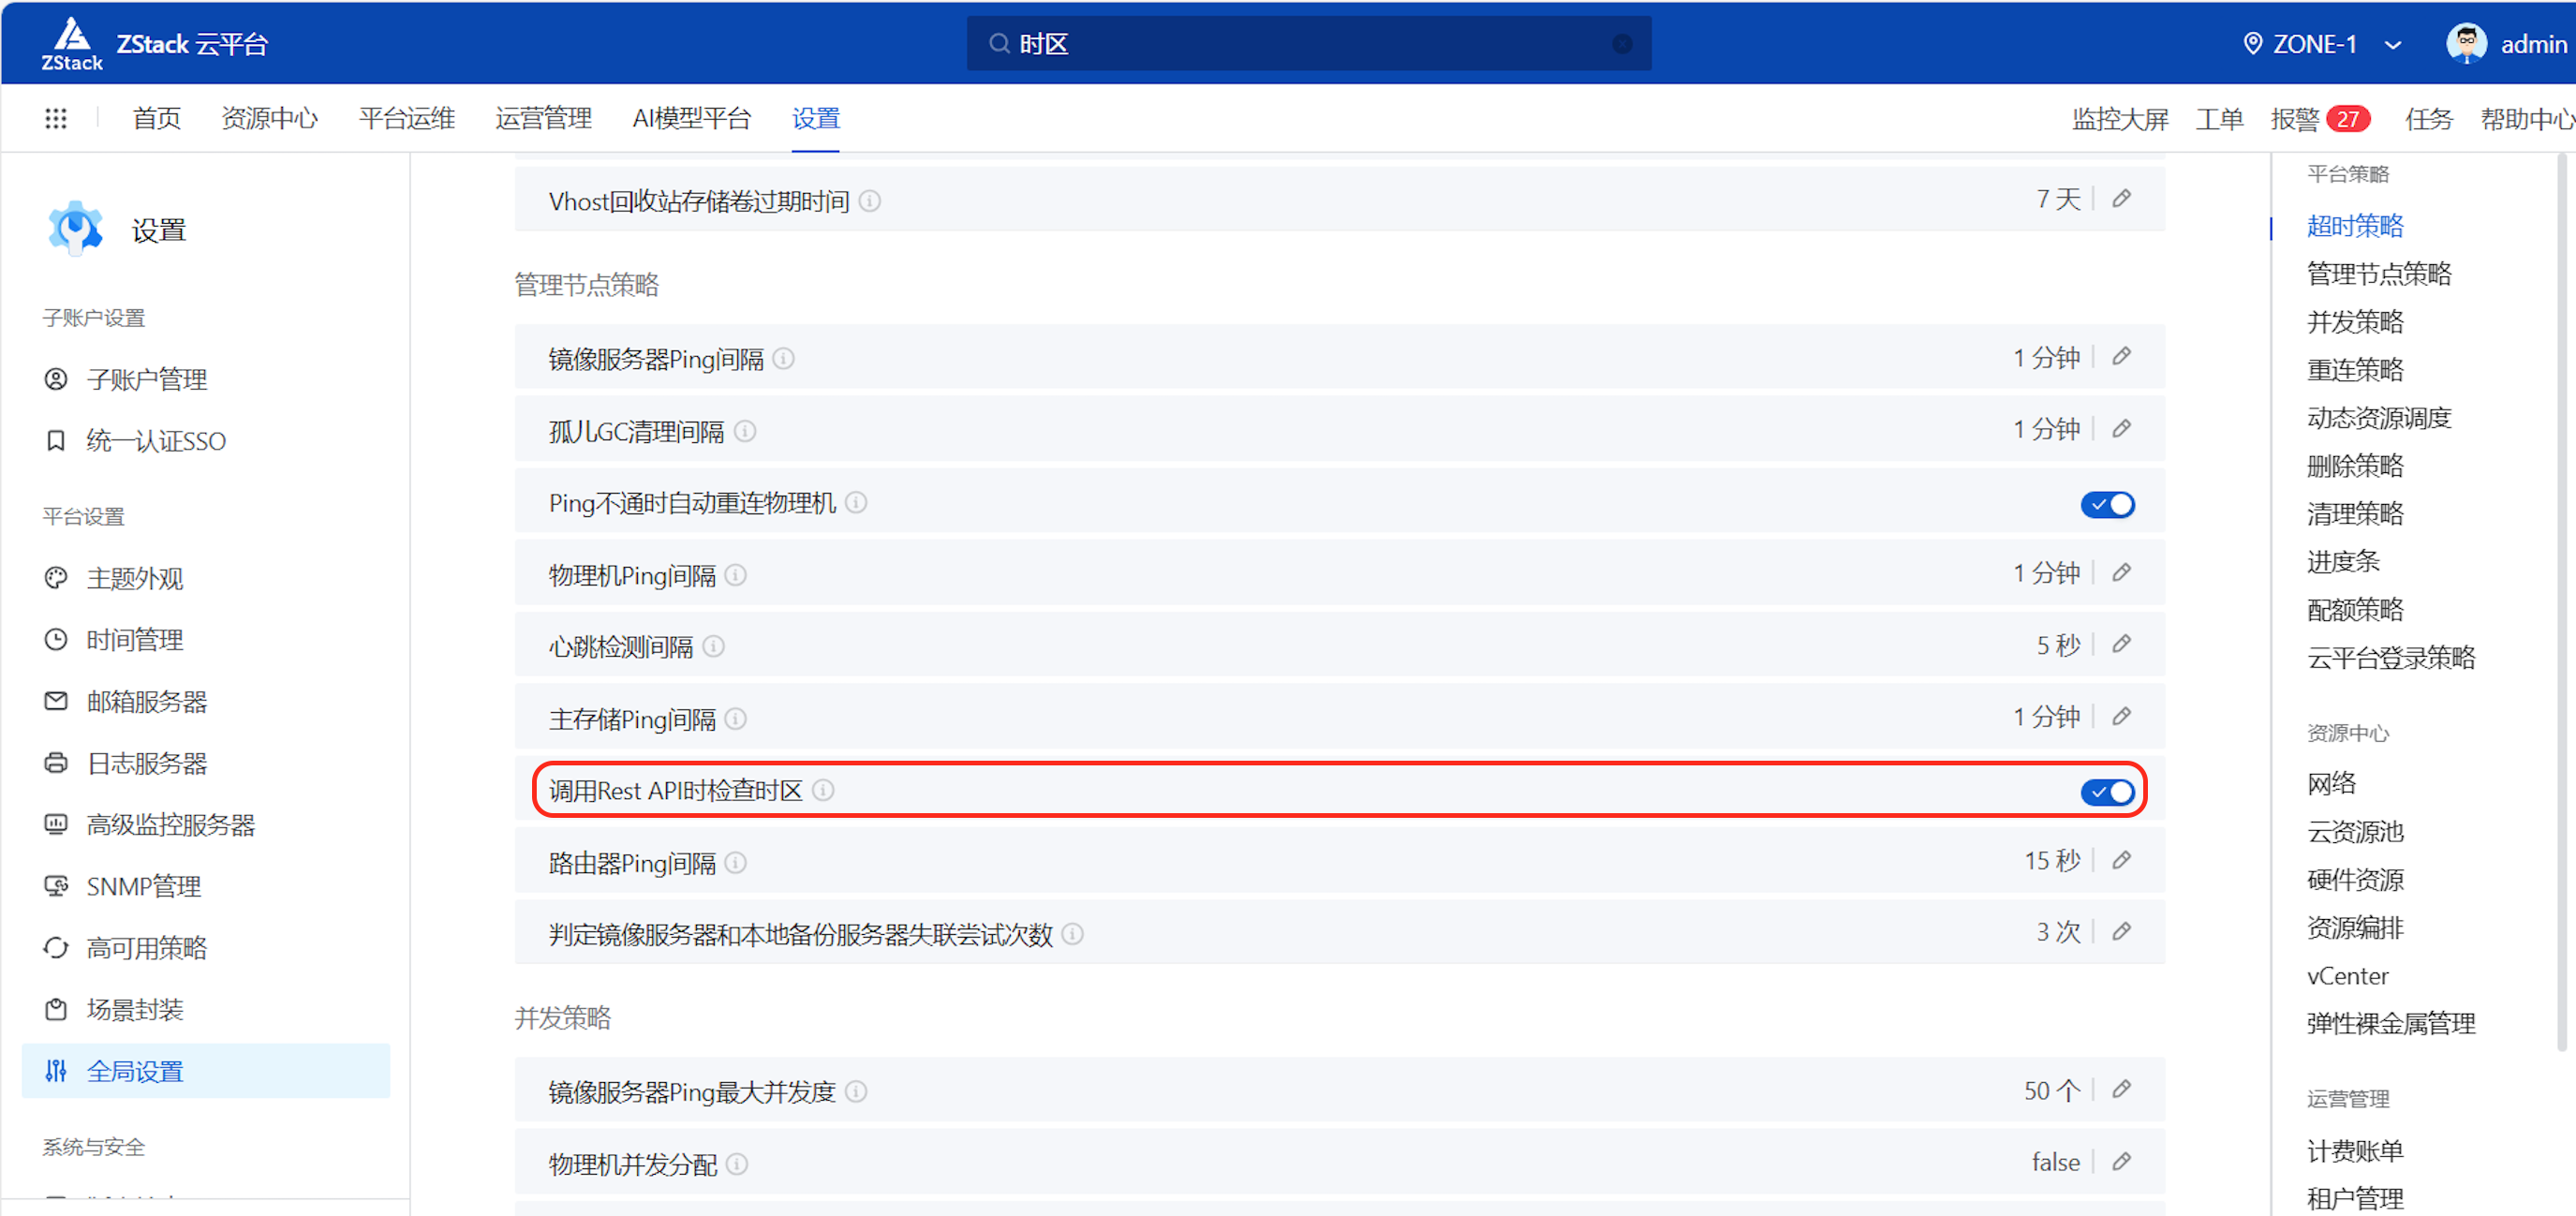The height and width of the screenshot is (1216, 2576).
Task: Click the right-side vertical scrollbar
Action: pyautogui.click(x=2560, y=600)
